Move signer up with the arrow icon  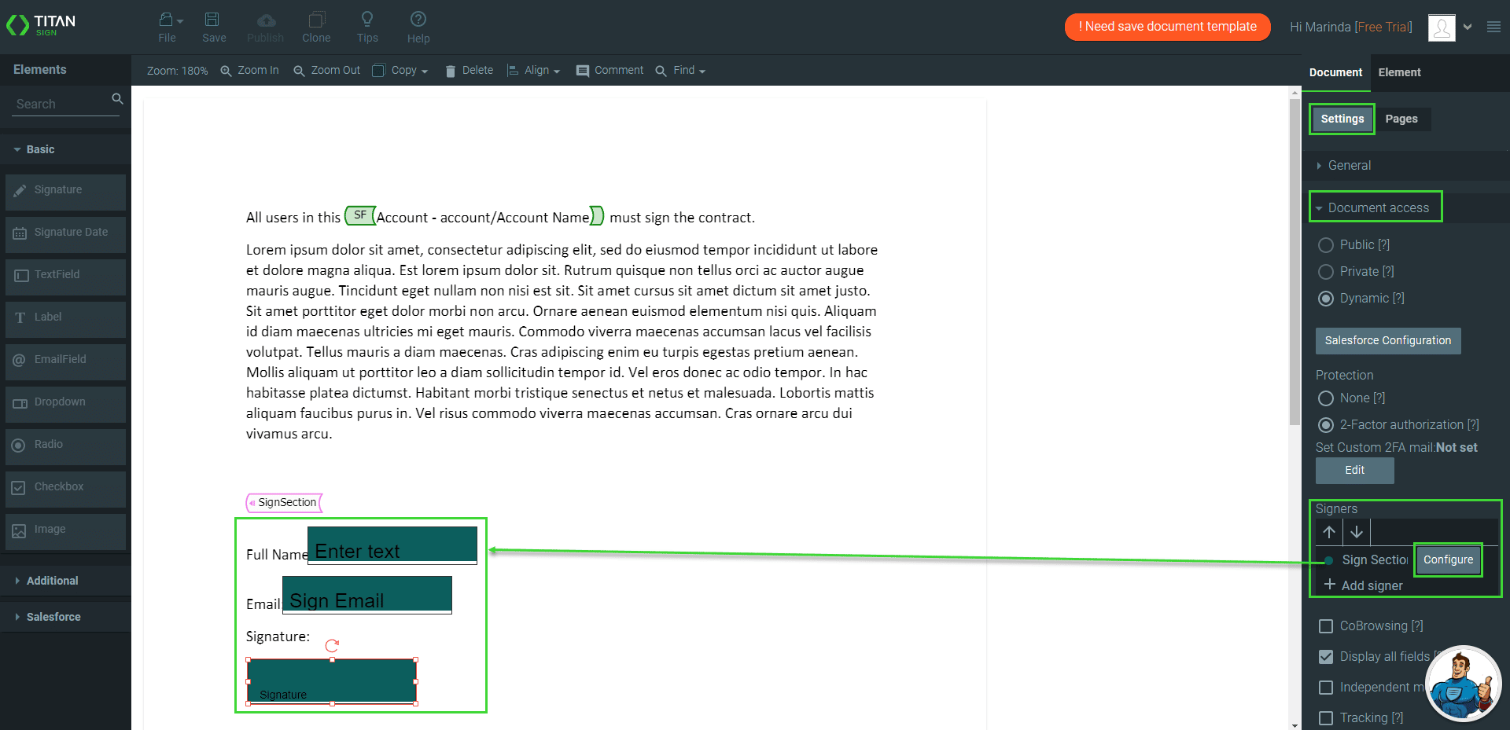point(1329,532)
